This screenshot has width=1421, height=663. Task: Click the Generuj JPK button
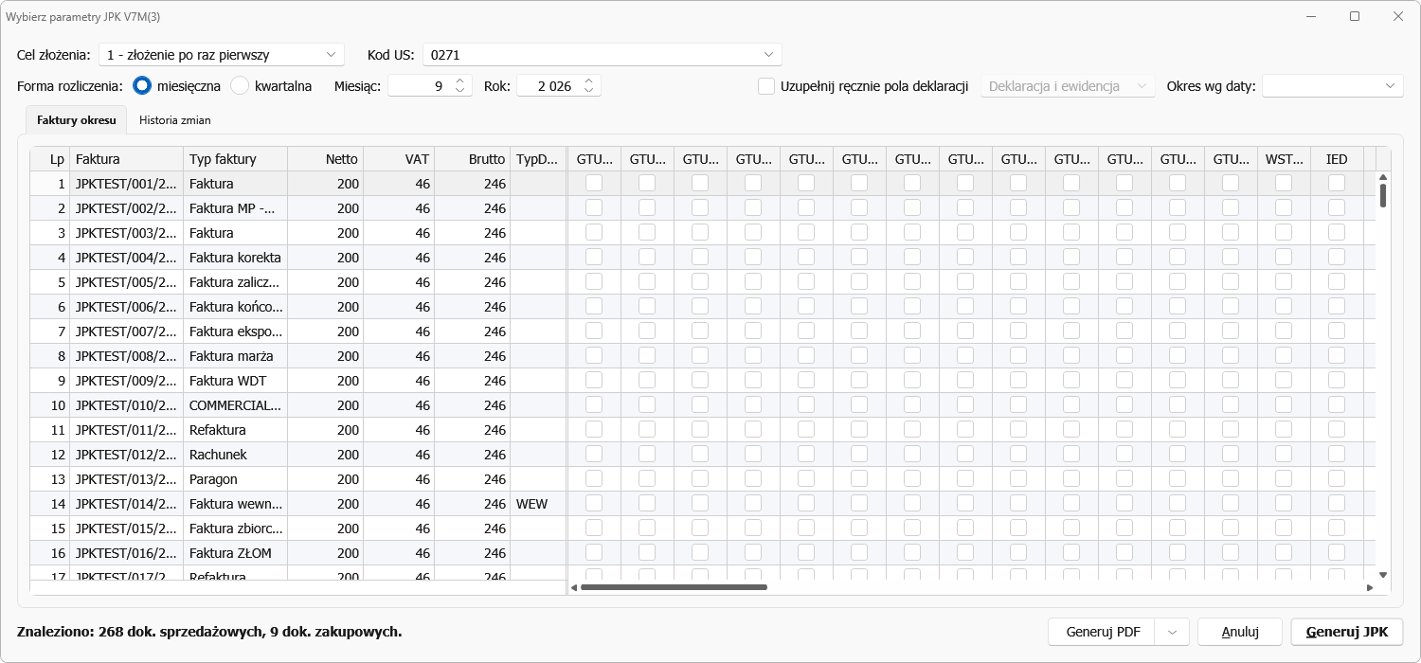click(x=1346, y=632)
